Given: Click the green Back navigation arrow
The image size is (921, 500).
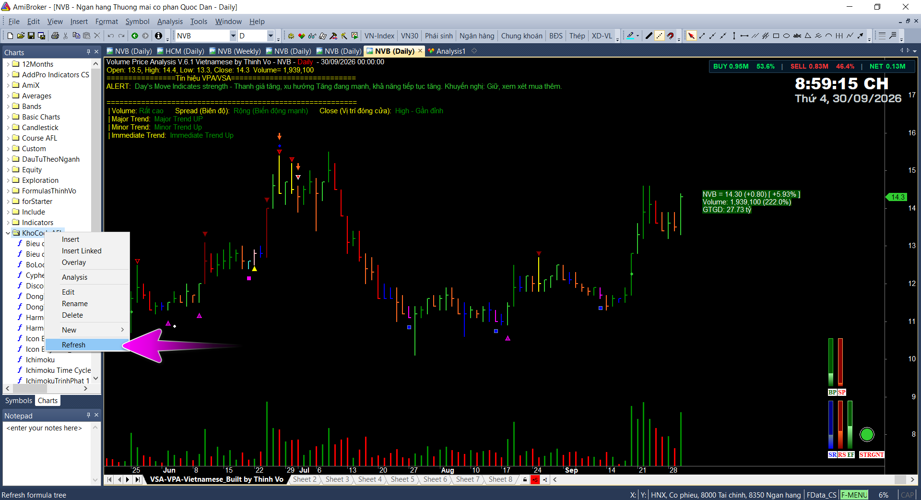Looking at the screenshot, I should [x=135, y=36].
